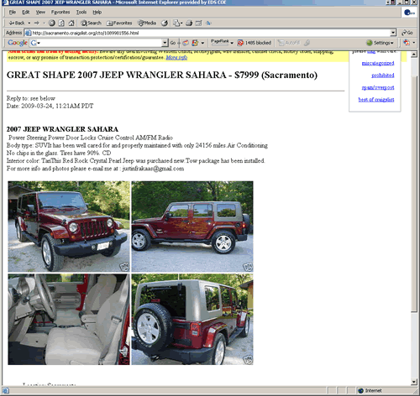Viewport: 420px width, 396px height.
Task: Expand the Google search box dropdown arrow
Action: (165, 43)
